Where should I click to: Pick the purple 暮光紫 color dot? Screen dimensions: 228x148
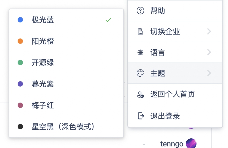click(20, 84)
